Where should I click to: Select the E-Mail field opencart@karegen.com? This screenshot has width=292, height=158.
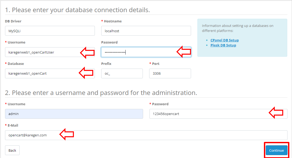(146, 135)
